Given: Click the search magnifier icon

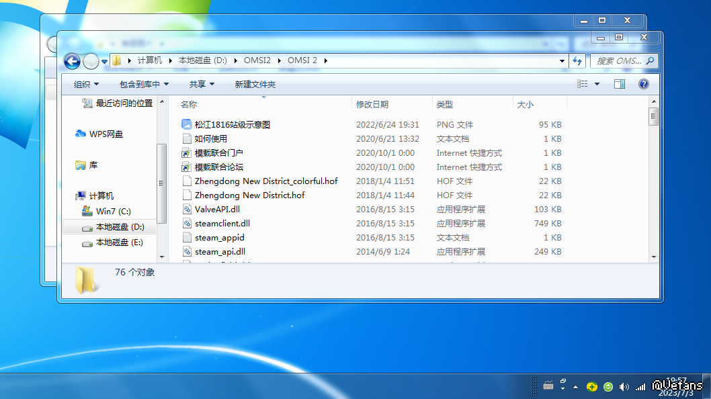Looking at the screenshot, I should [651, 60].
